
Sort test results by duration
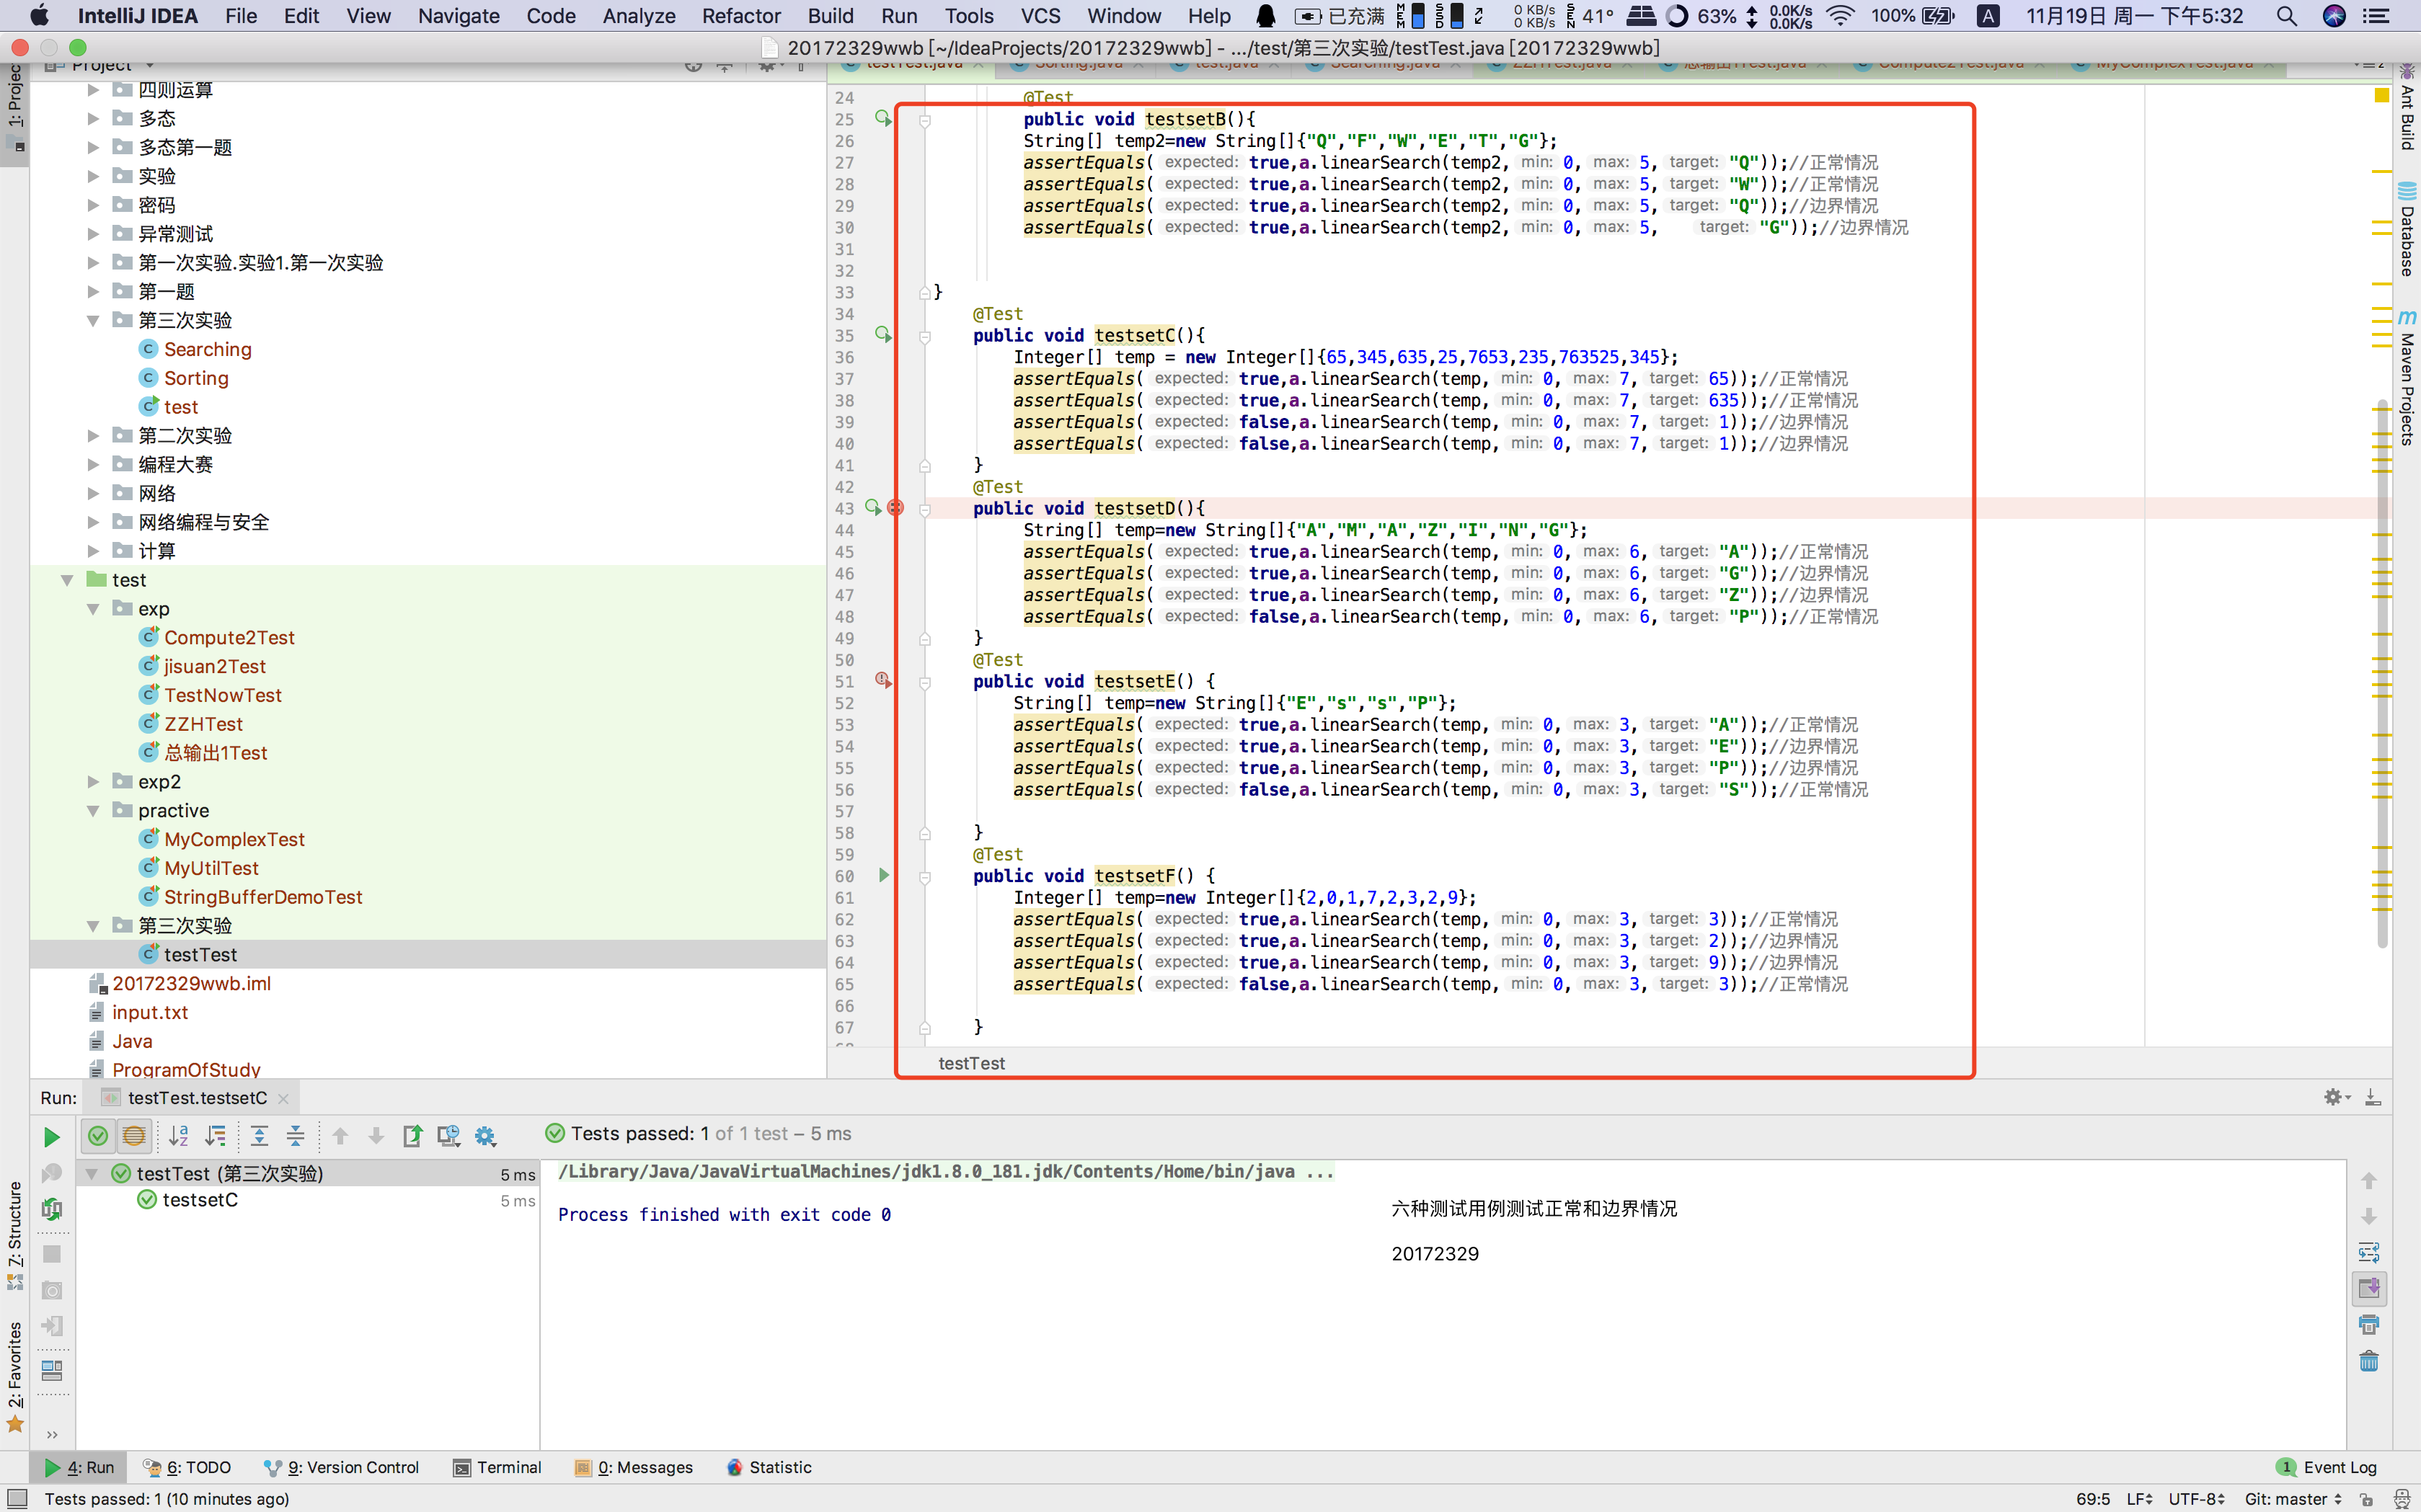(215, 1135)
